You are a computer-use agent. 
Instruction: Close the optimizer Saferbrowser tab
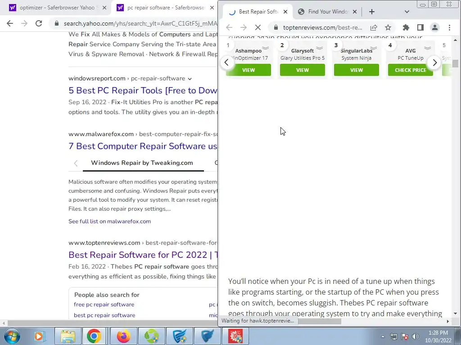click(104, 8)
